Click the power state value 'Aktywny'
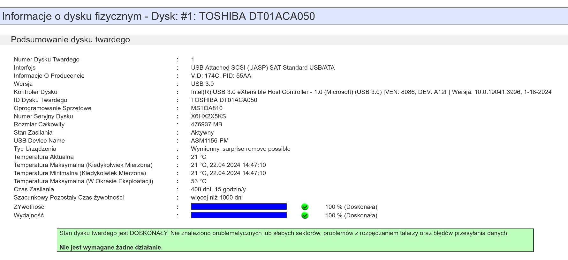The image size is (568, 260). click(202, 133)
